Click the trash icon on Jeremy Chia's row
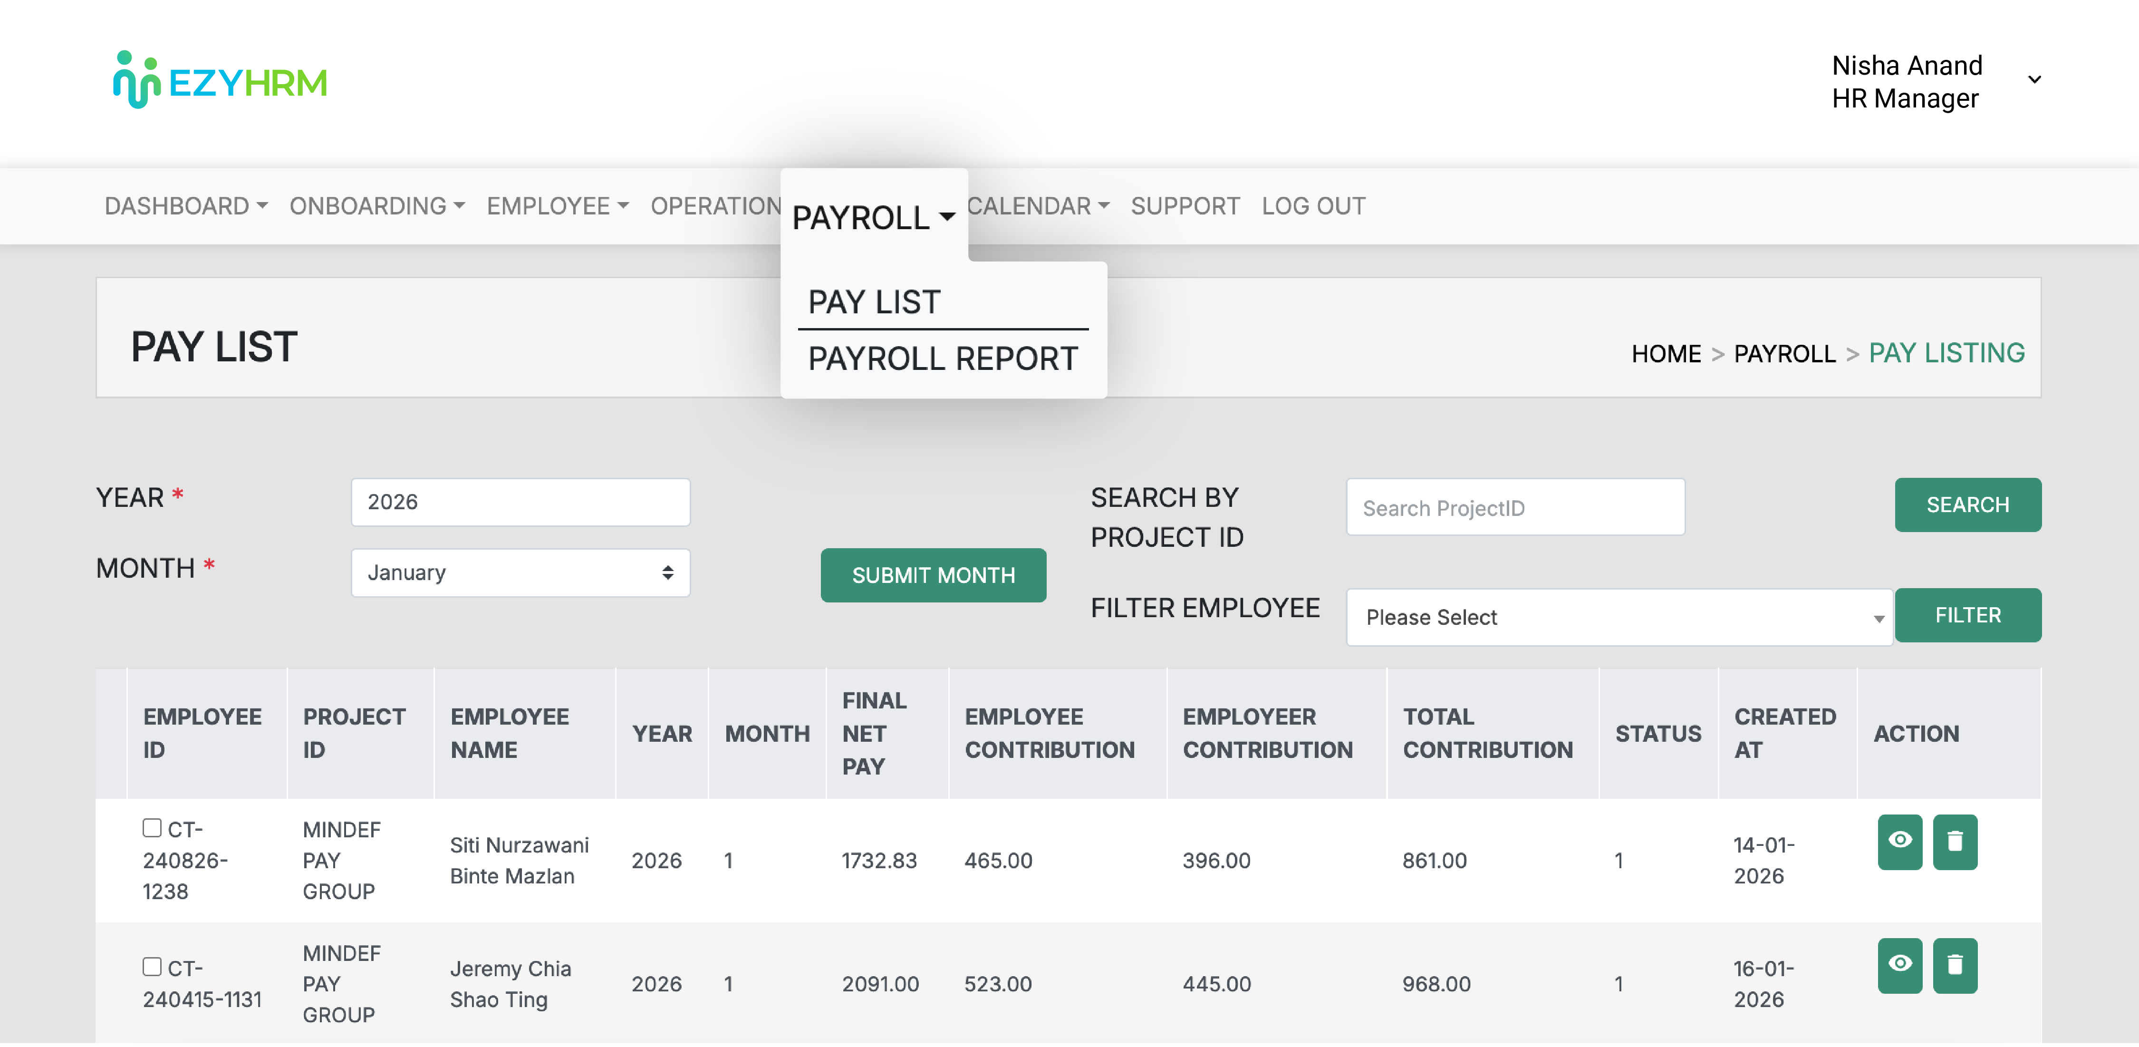This screenshot has height=1047, width=2139. point(1956,965)
